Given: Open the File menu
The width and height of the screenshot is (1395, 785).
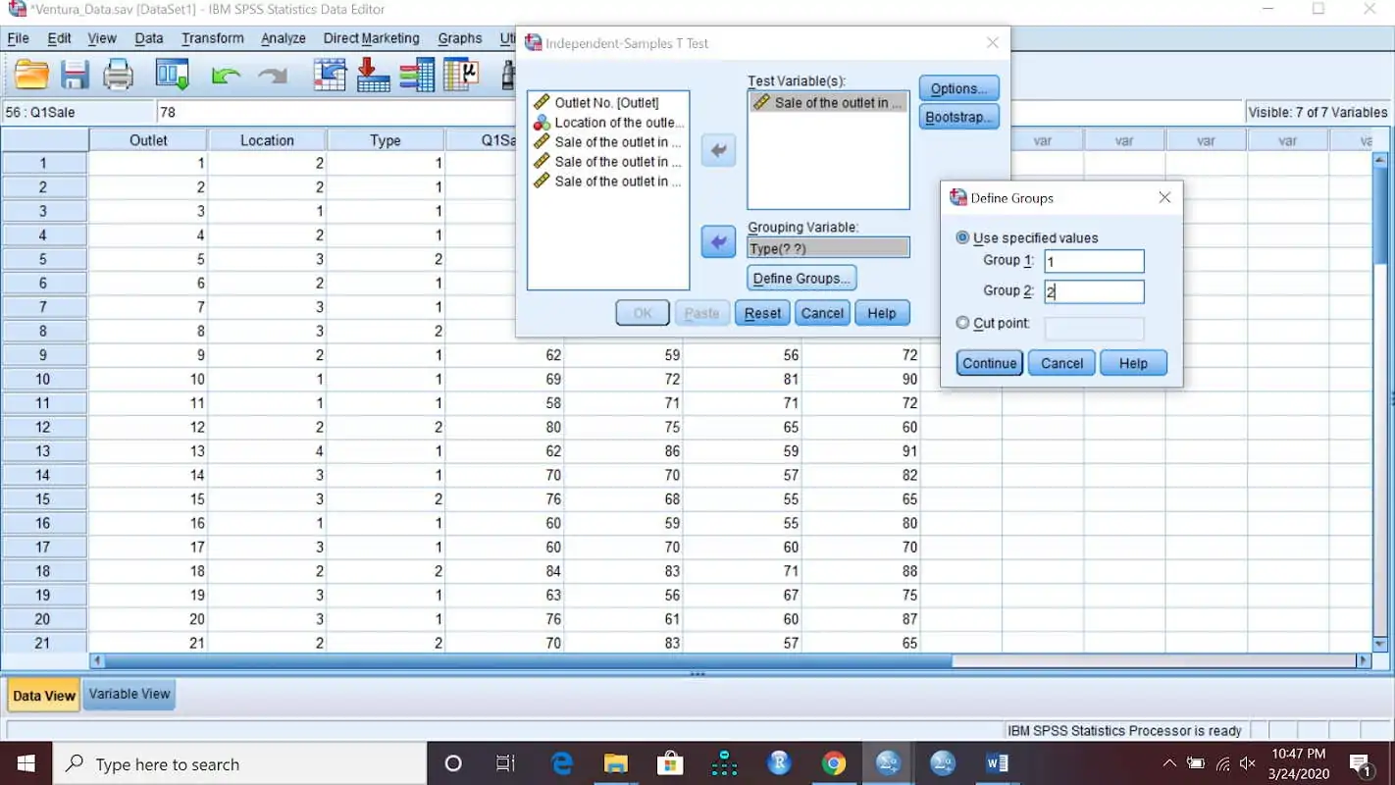Looking at the screenshot, I should (18, 38).
